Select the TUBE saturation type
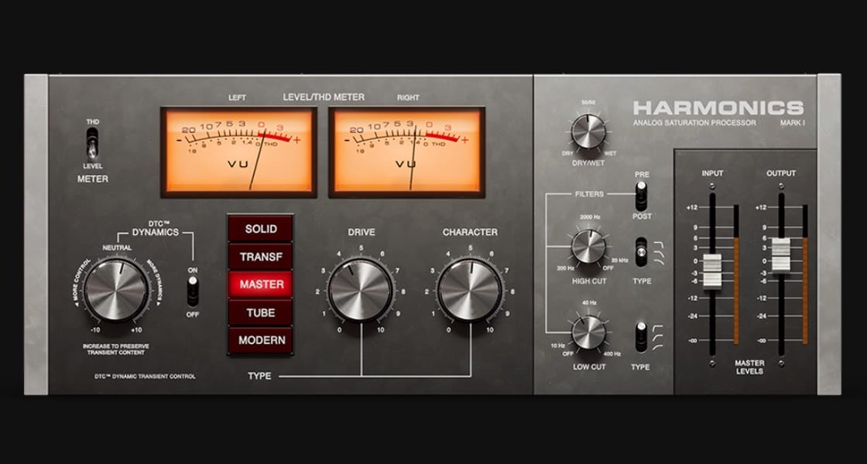The width and height of the screenshot is (867, 464). (261, 312)
